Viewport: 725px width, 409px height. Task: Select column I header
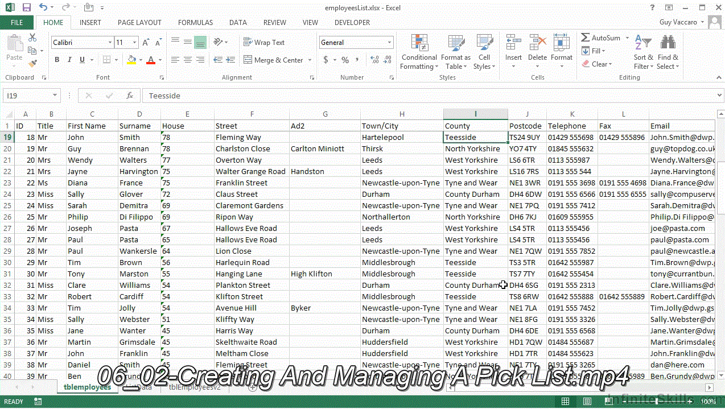[476, 114]
